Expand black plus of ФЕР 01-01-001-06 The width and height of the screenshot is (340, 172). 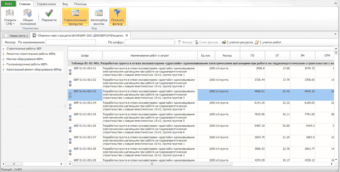[x=70, y=131]
